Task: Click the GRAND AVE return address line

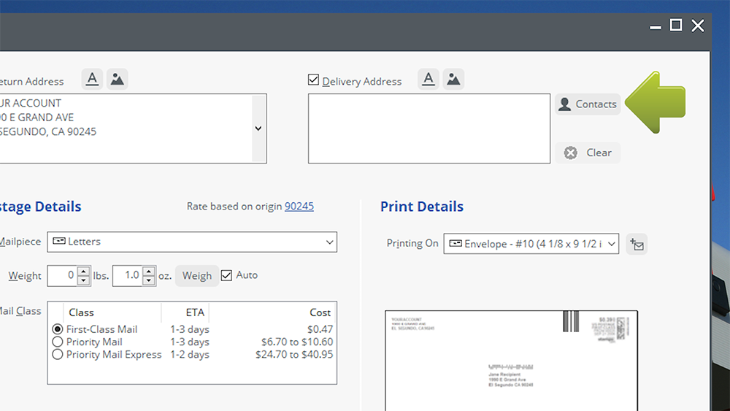Action: pos(36,118)
